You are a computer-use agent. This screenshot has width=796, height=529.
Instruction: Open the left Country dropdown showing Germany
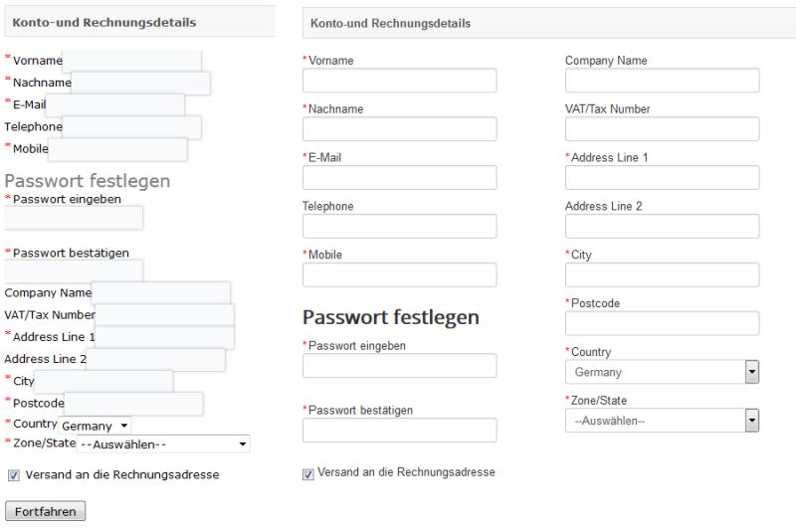[x=96, y=425]
